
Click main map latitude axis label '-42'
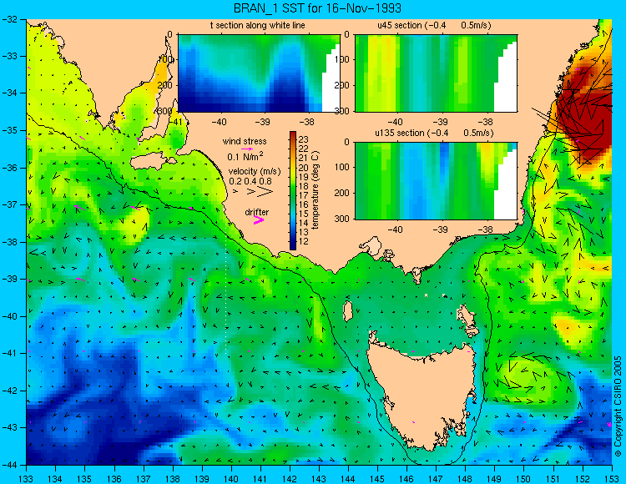pyautogui.click(x=9, y=391)
